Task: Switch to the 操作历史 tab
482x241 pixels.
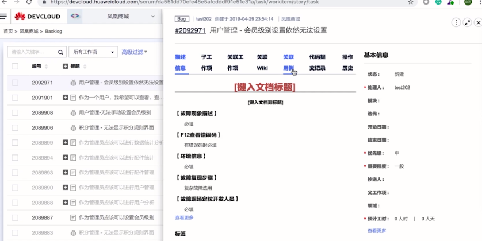Action: point(347,63)
